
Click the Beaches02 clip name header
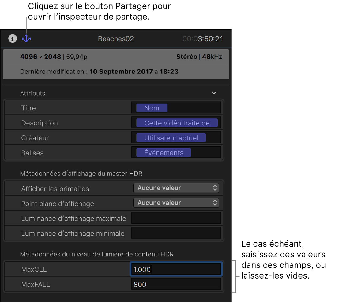116,39
